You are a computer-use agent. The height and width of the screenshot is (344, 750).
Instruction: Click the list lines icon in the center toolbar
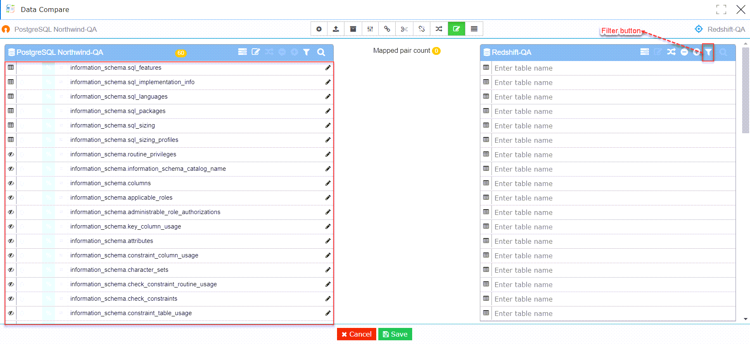(474, 29)
